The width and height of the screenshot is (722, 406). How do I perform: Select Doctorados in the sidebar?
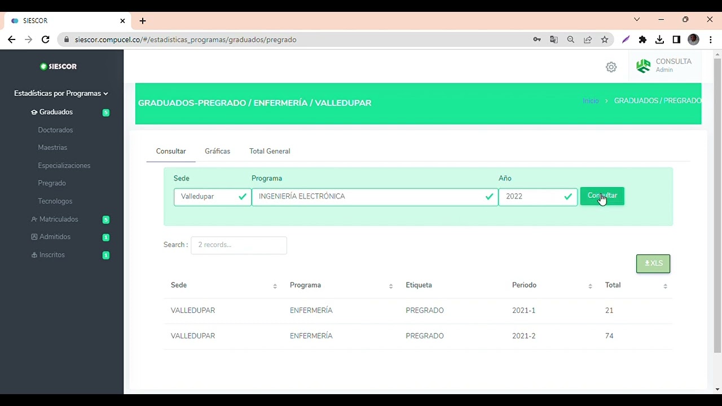55,130
